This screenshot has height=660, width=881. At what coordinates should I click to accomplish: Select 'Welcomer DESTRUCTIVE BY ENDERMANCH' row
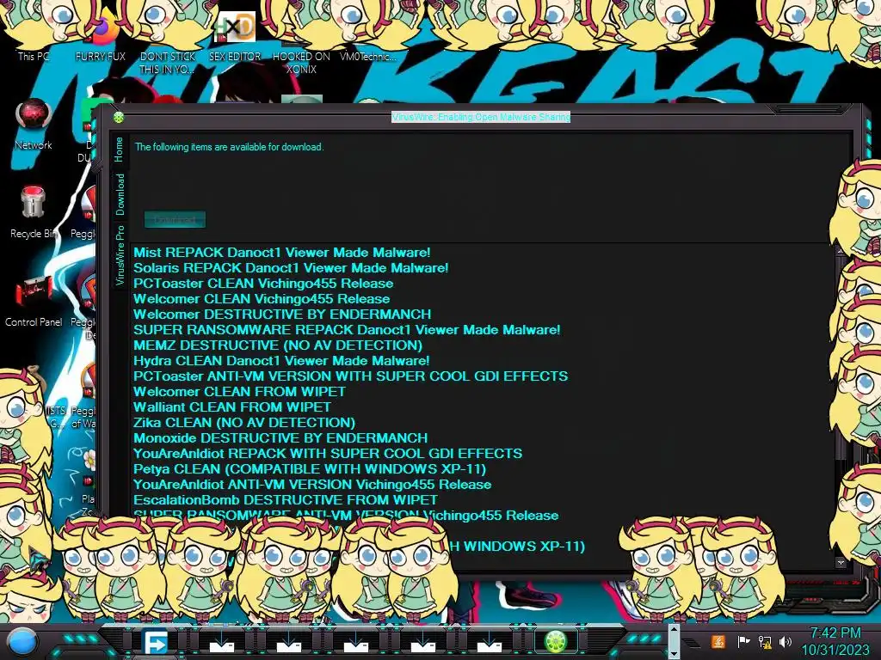click(x=282, y=315)
